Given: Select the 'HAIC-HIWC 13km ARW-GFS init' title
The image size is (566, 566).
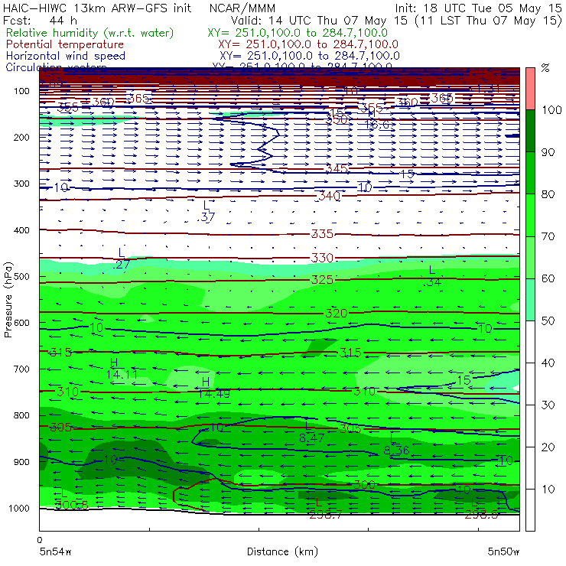Looking at the screenshot, I should (x=97, y=8).
